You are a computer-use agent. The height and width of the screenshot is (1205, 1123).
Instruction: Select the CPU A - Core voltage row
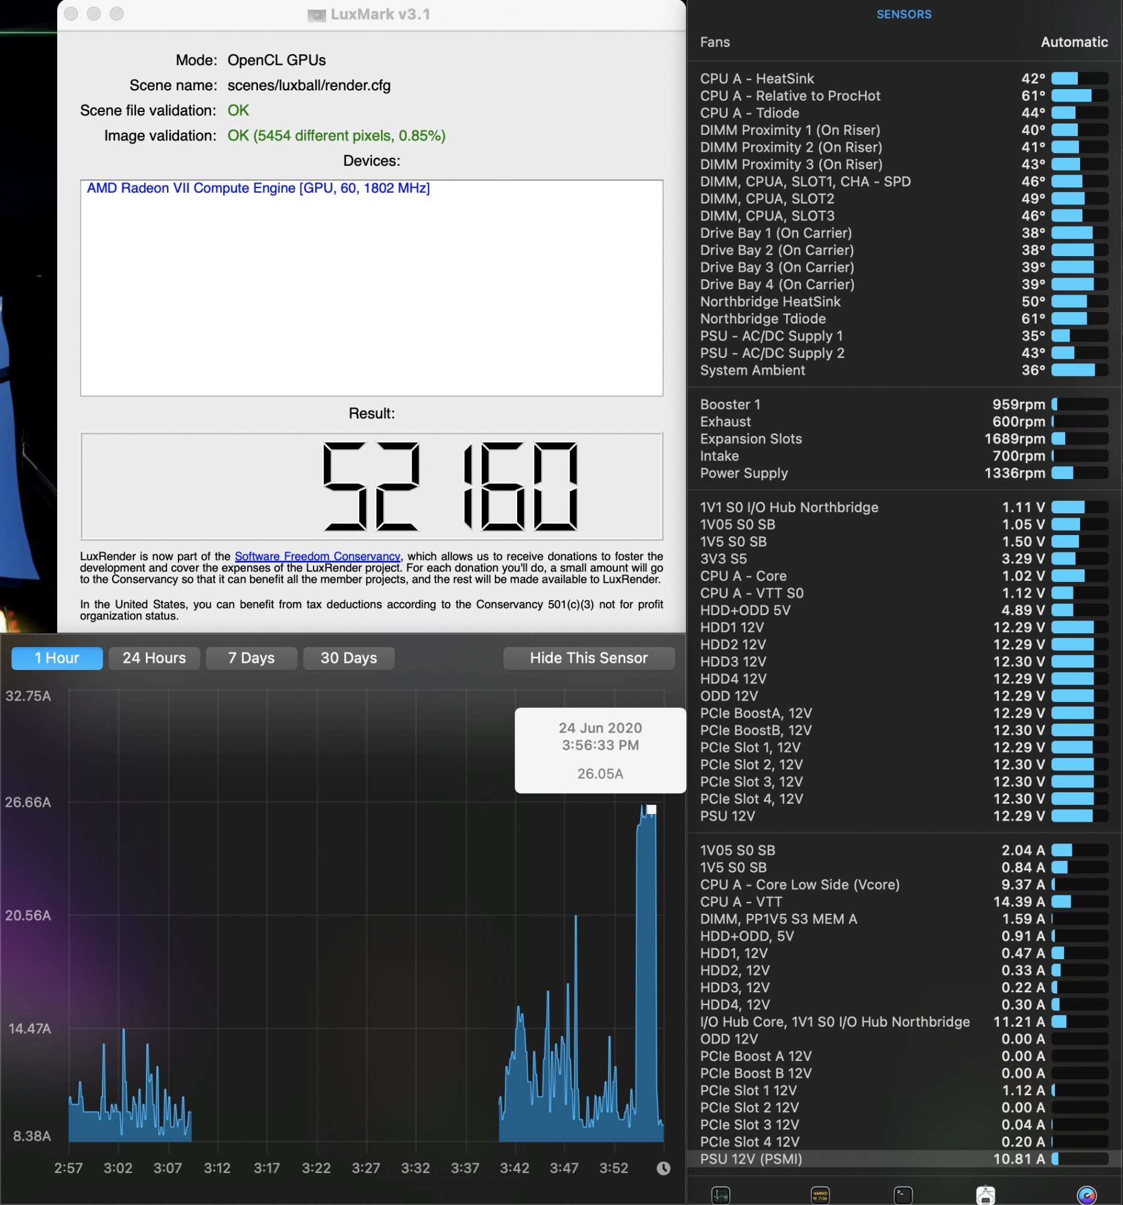(x=904, y=576)
